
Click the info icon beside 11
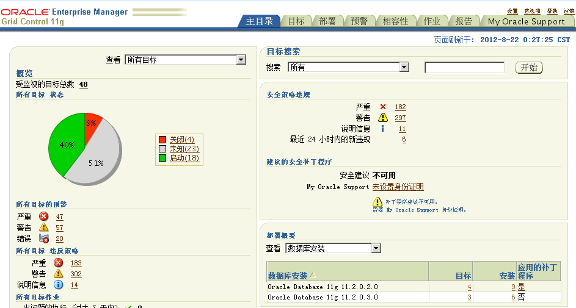coord(383,128)
